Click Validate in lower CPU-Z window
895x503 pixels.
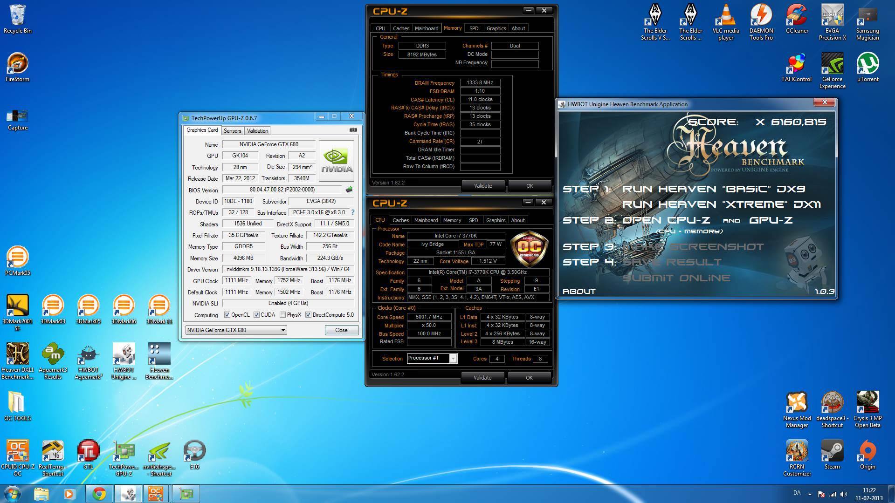482,378
